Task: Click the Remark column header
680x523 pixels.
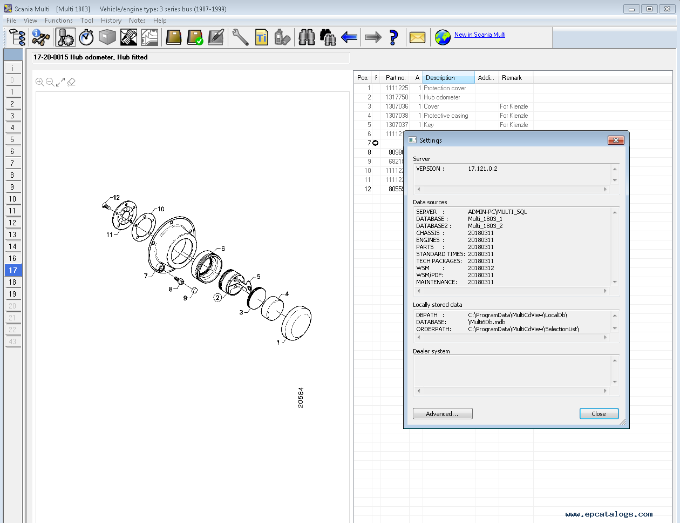Action: pos(515,78)
